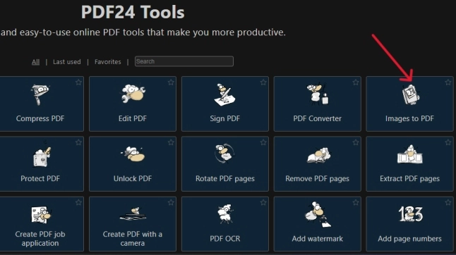Click the PDF OCR label
This screenshot has width=456, height=255.
click(x=225, y=239)
